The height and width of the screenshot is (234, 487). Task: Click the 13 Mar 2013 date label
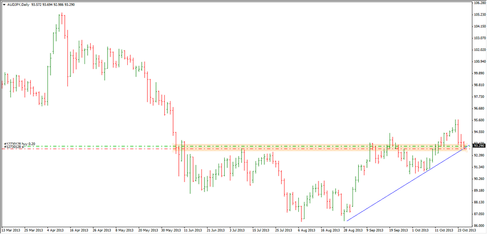(x=11, y=229)
